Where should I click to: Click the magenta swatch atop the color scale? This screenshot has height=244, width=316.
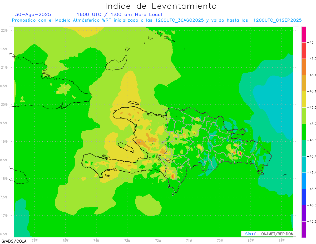[x=304, y=34]
